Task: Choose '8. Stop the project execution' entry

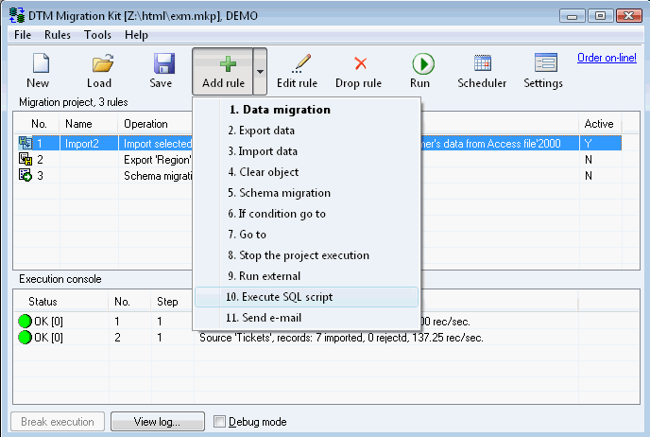Action: (x=306, y=254)
